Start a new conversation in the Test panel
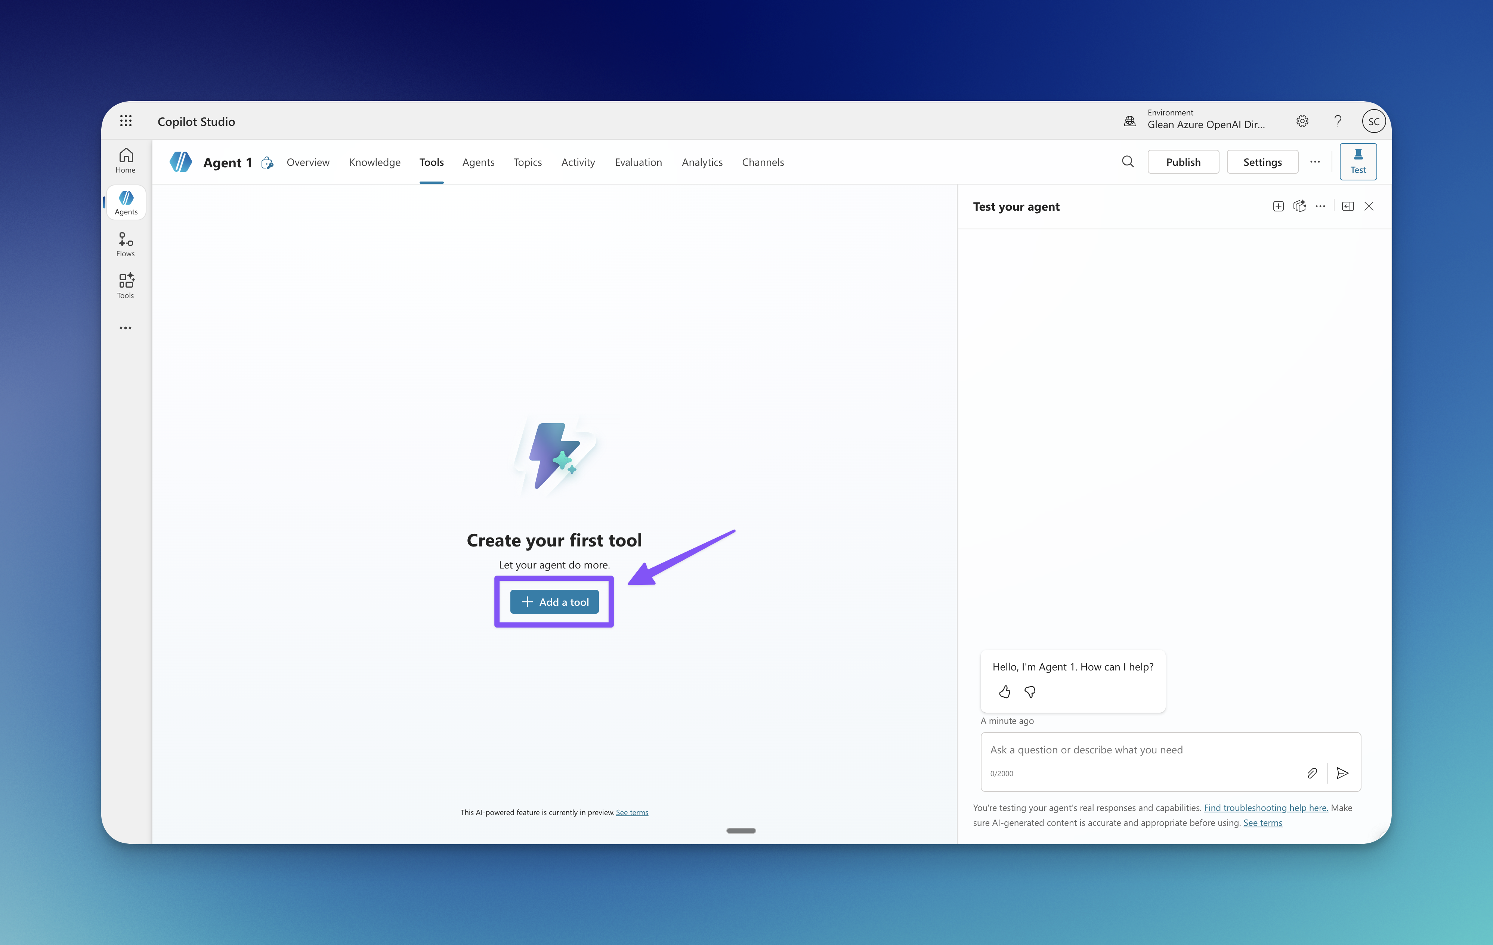 [1278, 206]
